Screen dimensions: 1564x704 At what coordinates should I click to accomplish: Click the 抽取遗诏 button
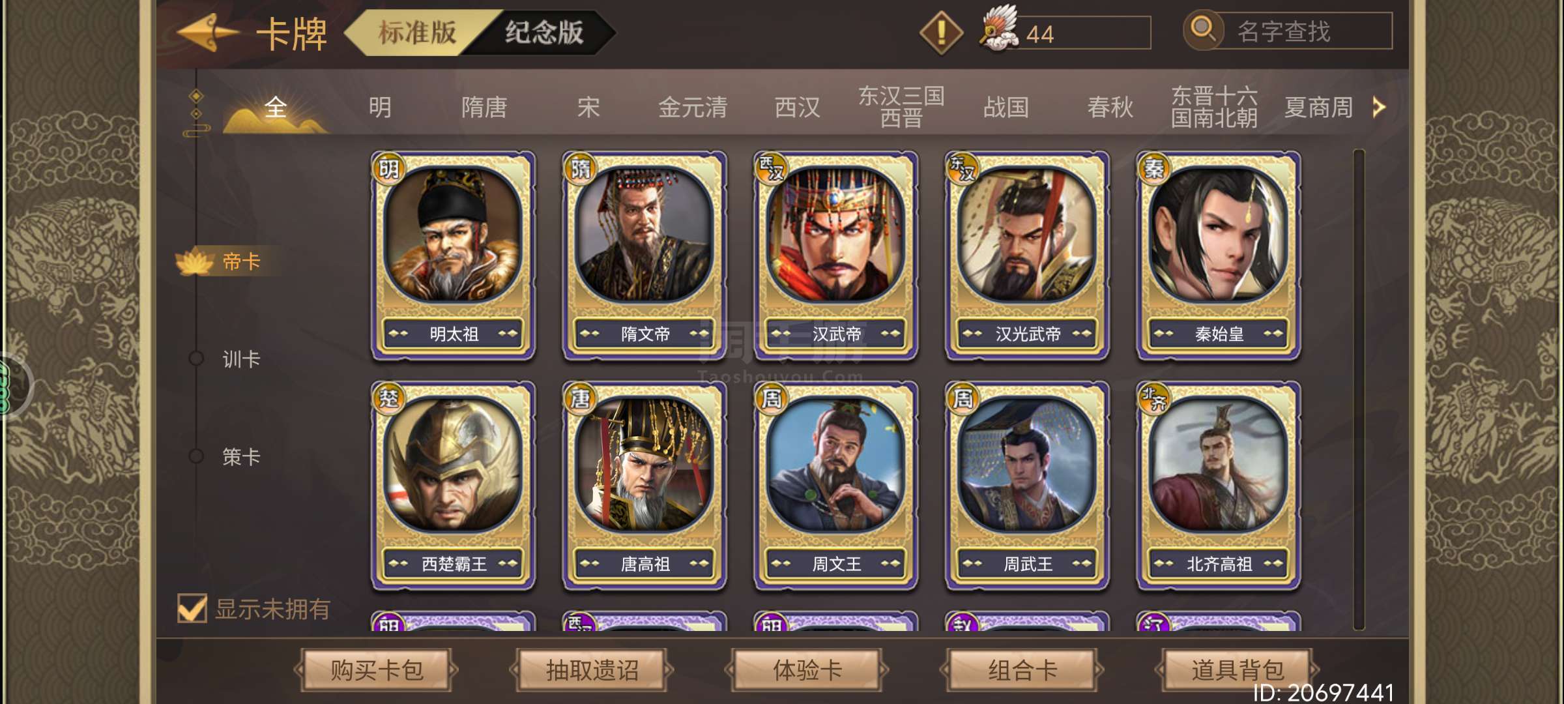pos(592,670)
